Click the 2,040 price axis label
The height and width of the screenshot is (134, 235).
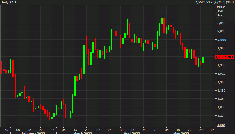pyautogui.click(x=221, y=23)
